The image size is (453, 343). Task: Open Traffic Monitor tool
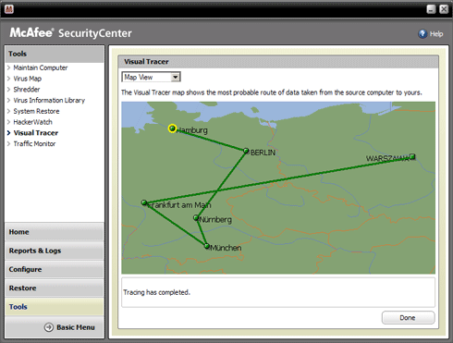[x=34, y=143]
